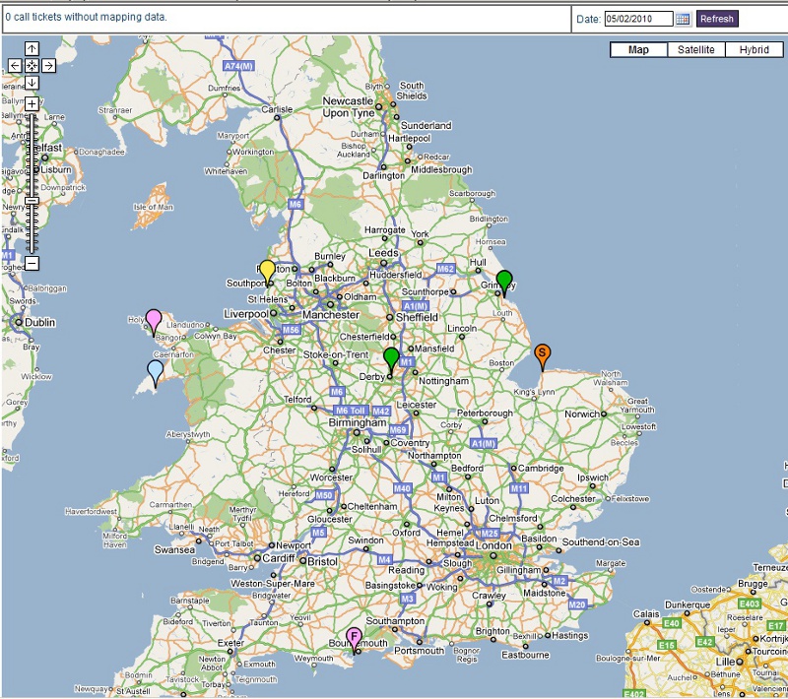Image resolution: width=788 pixels, height=699 pixels.
Task: Click the Lille city label
Action: click(726, 662)
